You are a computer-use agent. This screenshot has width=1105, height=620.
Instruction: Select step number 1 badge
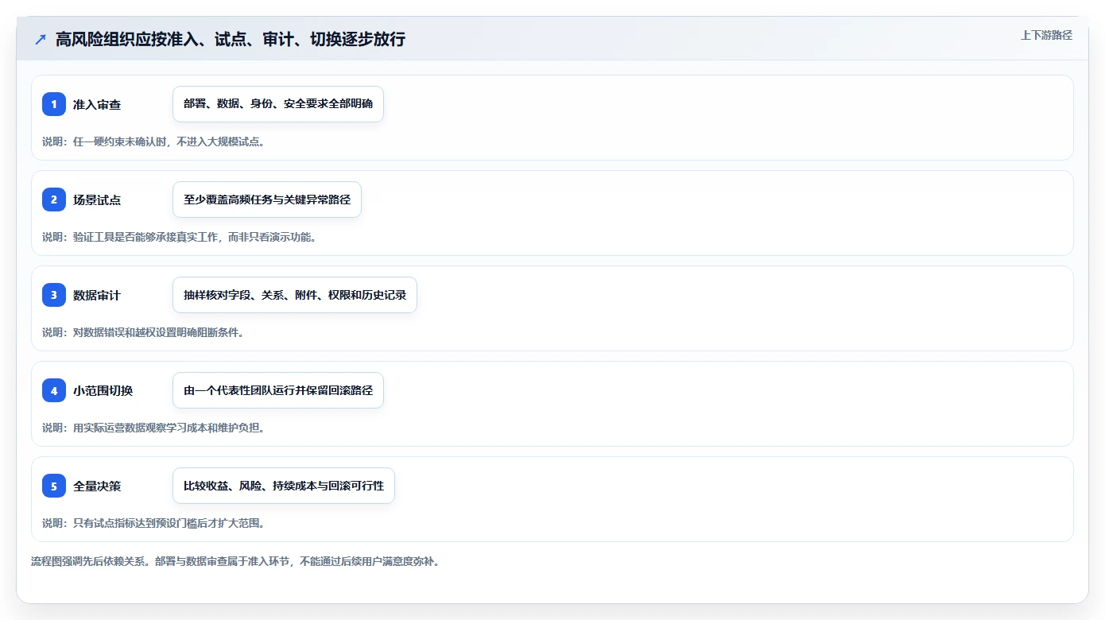(54, 104)
